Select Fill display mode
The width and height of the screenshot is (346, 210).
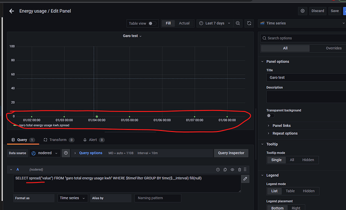click(168, 23)
